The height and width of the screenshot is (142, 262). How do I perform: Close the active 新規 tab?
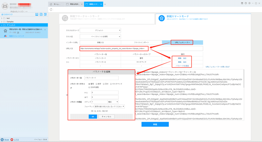coord(101,4)
